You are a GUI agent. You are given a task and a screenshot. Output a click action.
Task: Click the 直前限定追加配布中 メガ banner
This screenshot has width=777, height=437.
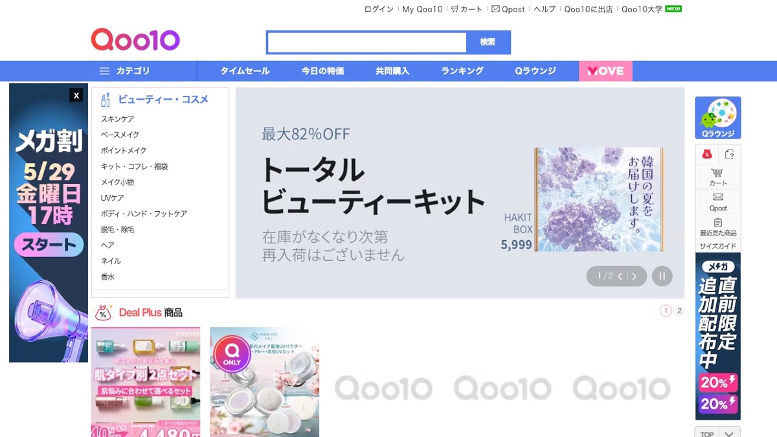(x=718, y=337)
